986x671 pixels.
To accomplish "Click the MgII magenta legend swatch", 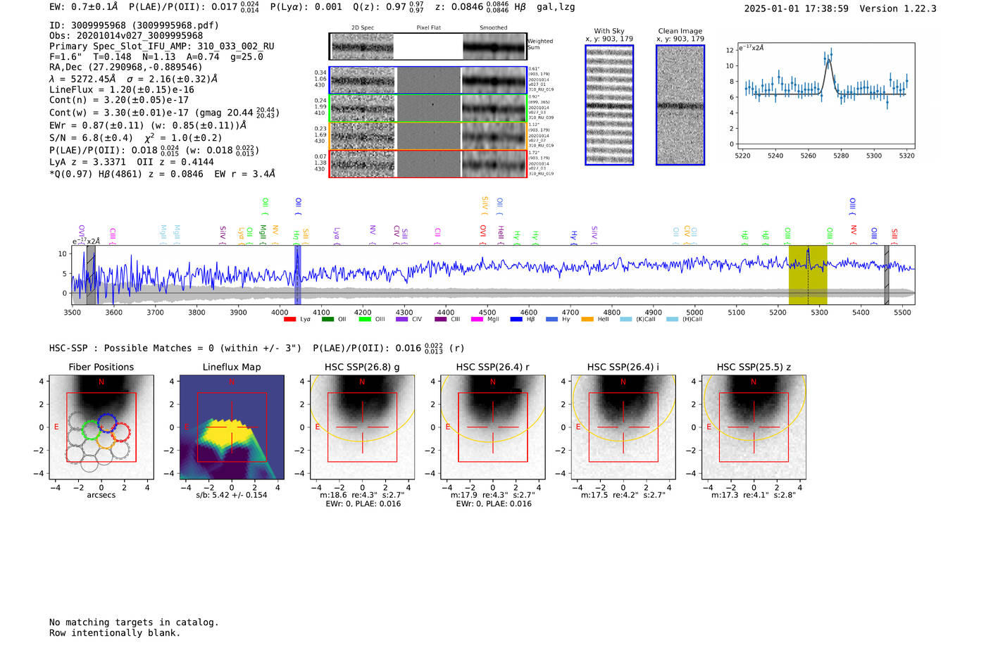I will 478,320.
